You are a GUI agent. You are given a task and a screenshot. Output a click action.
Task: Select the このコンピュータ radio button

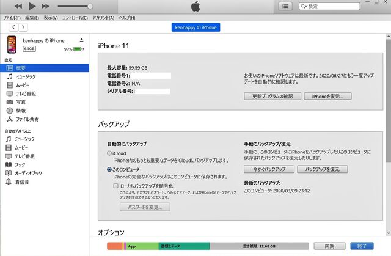point(109,169)
